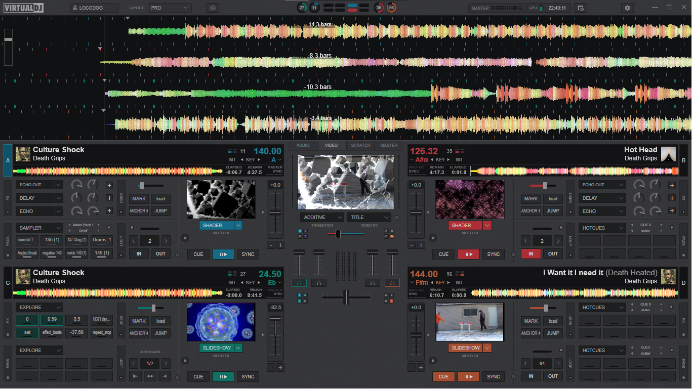692x389 pixels.
Task: Toggle deck C play/pause button
Action: [x=223, y=377]
